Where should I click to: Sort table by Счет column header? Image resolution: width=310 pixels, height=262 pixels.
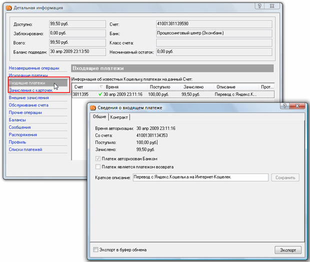(x=84, y=87)
